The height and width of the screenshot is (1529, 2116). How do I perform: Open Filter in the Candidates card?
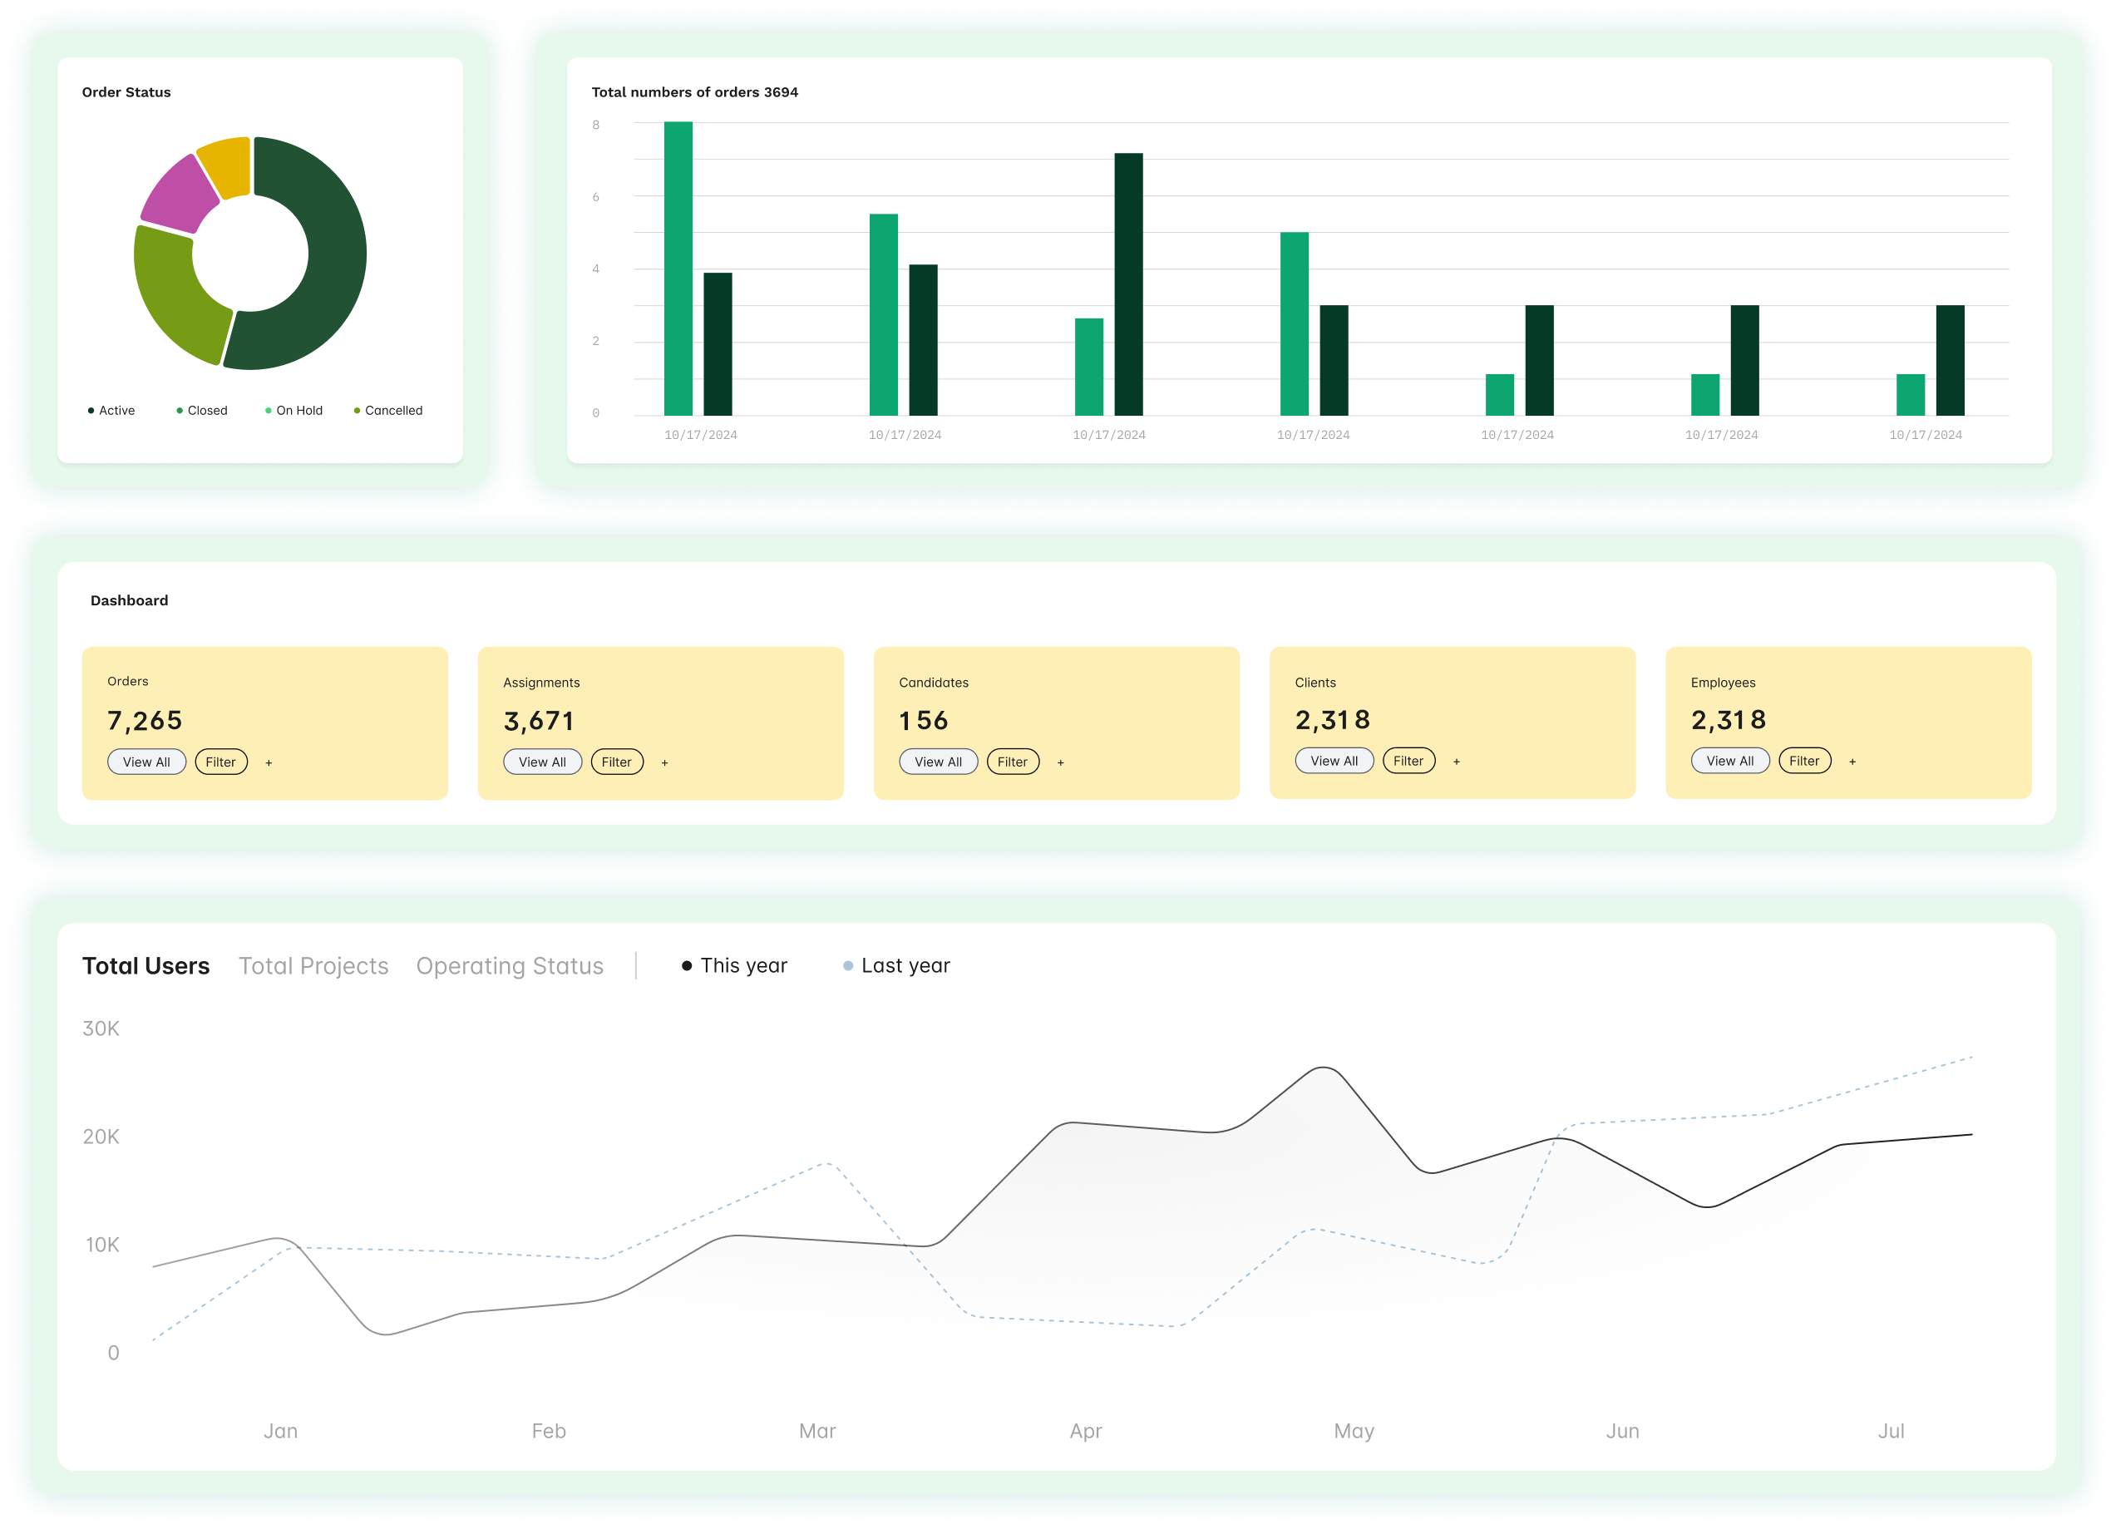[1013, 762]
